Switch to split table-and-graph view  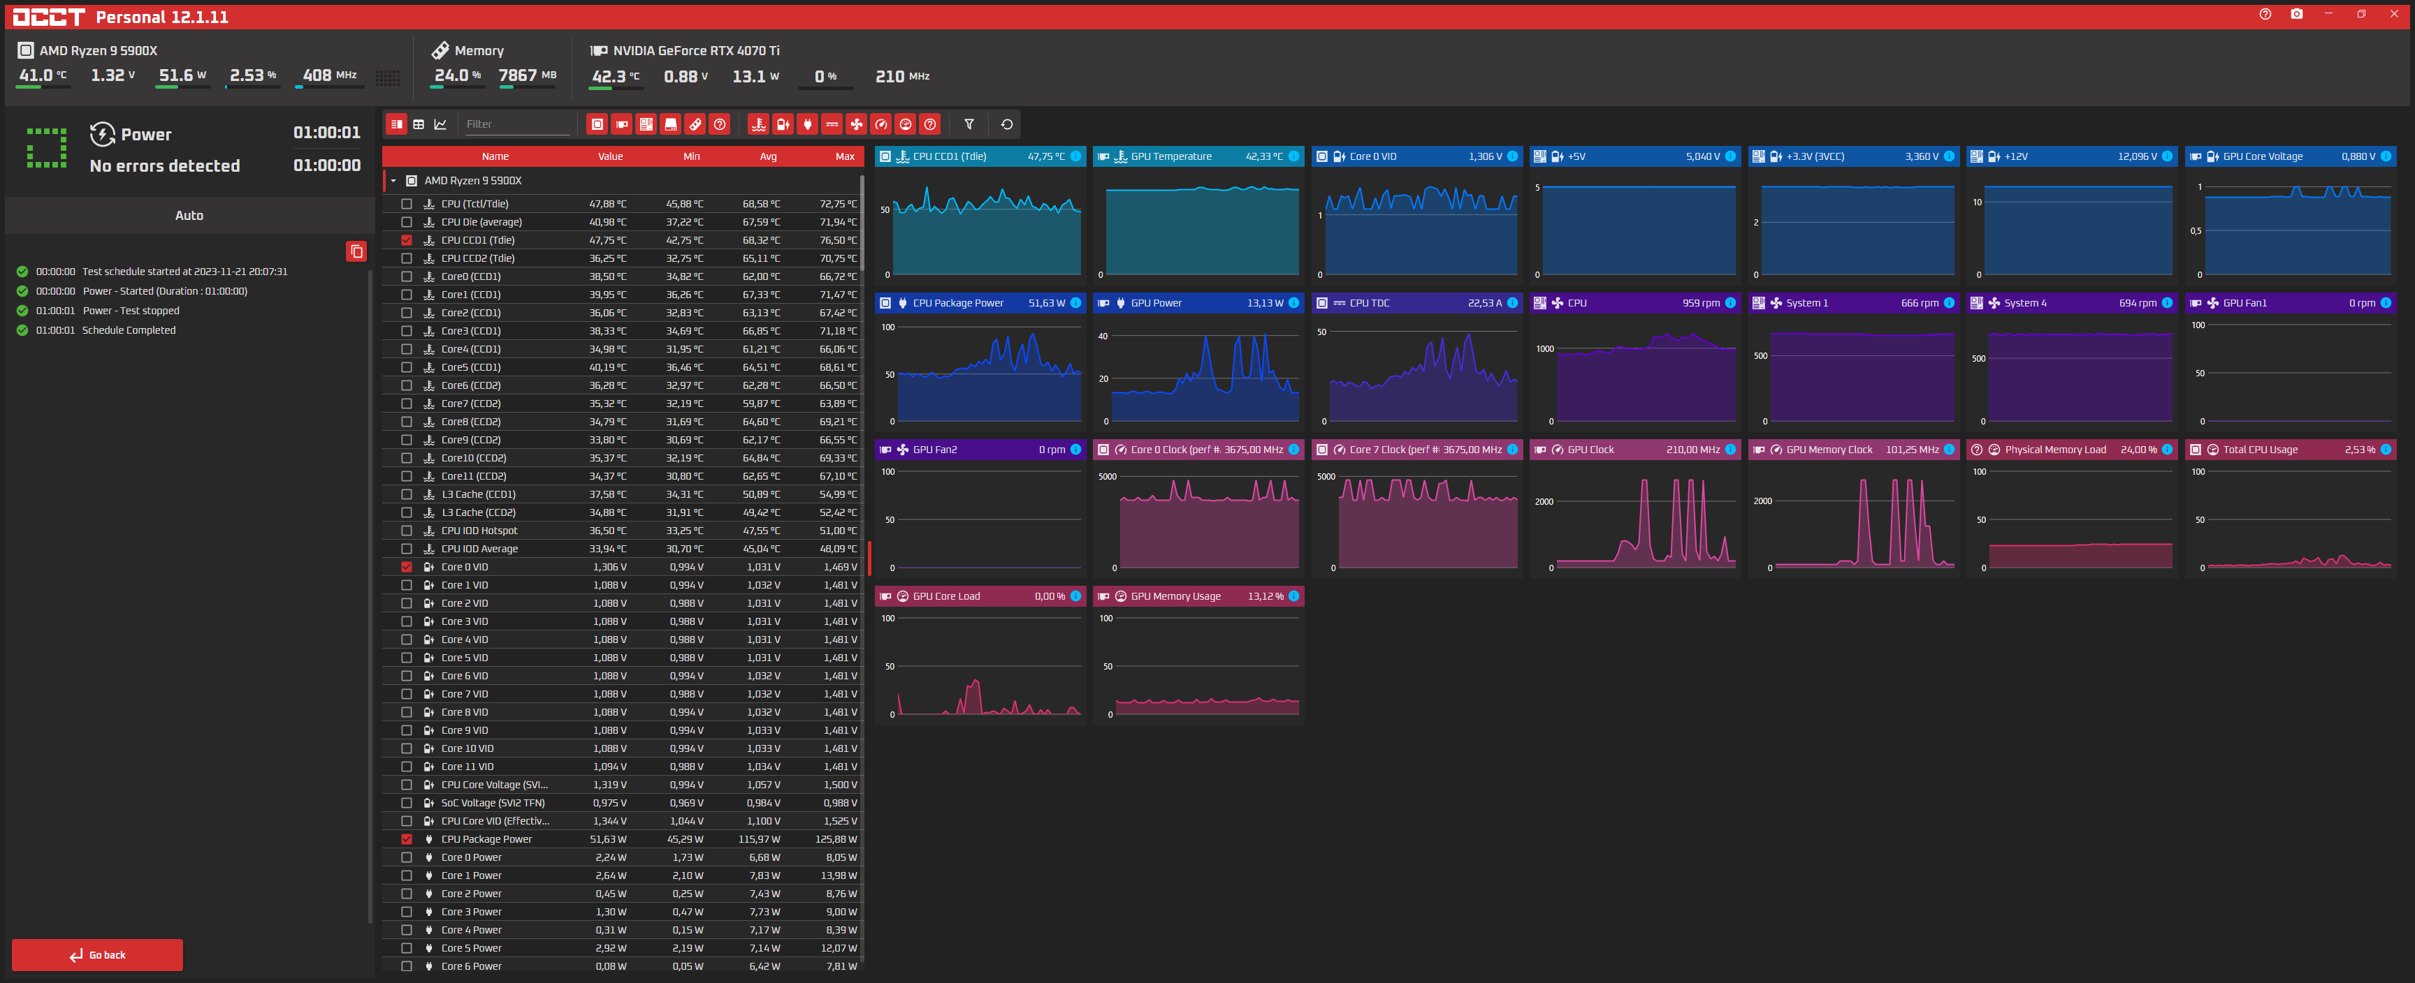pyautogui.click(x=397, y=124)
